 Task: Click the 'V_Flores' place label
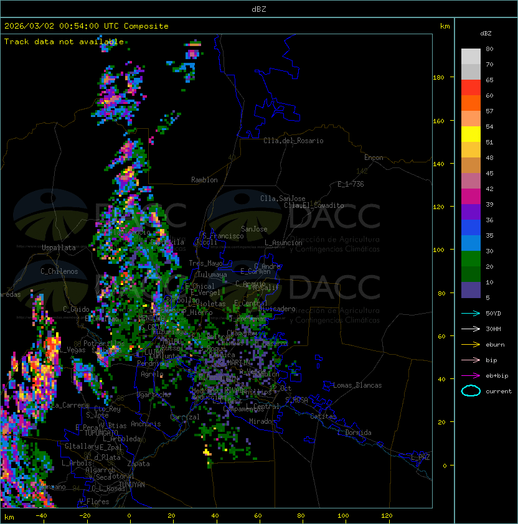94,502
